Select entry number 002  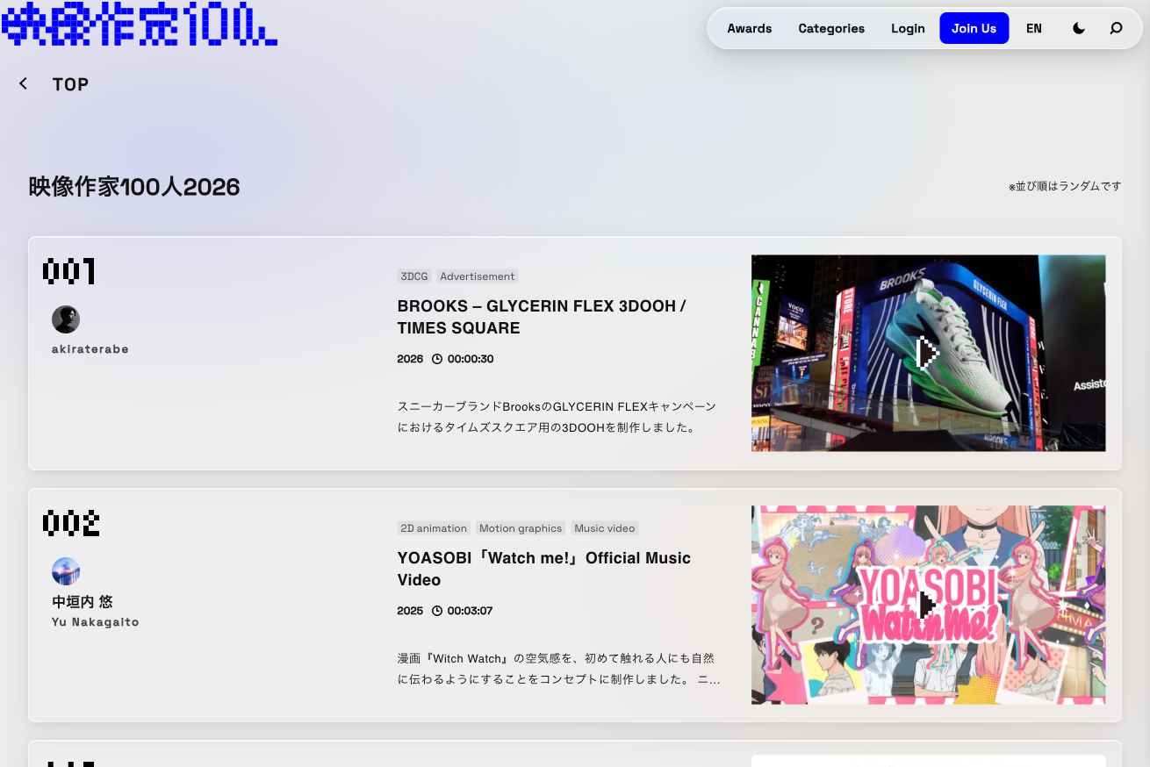coord(71,523)
